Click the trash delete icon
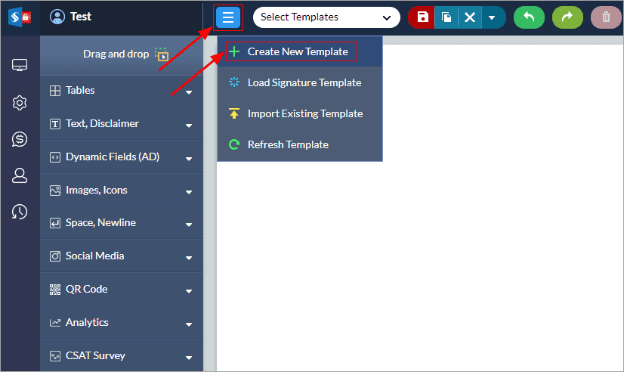The width and height of the screenshot is (624, 372). pos(606,17)
